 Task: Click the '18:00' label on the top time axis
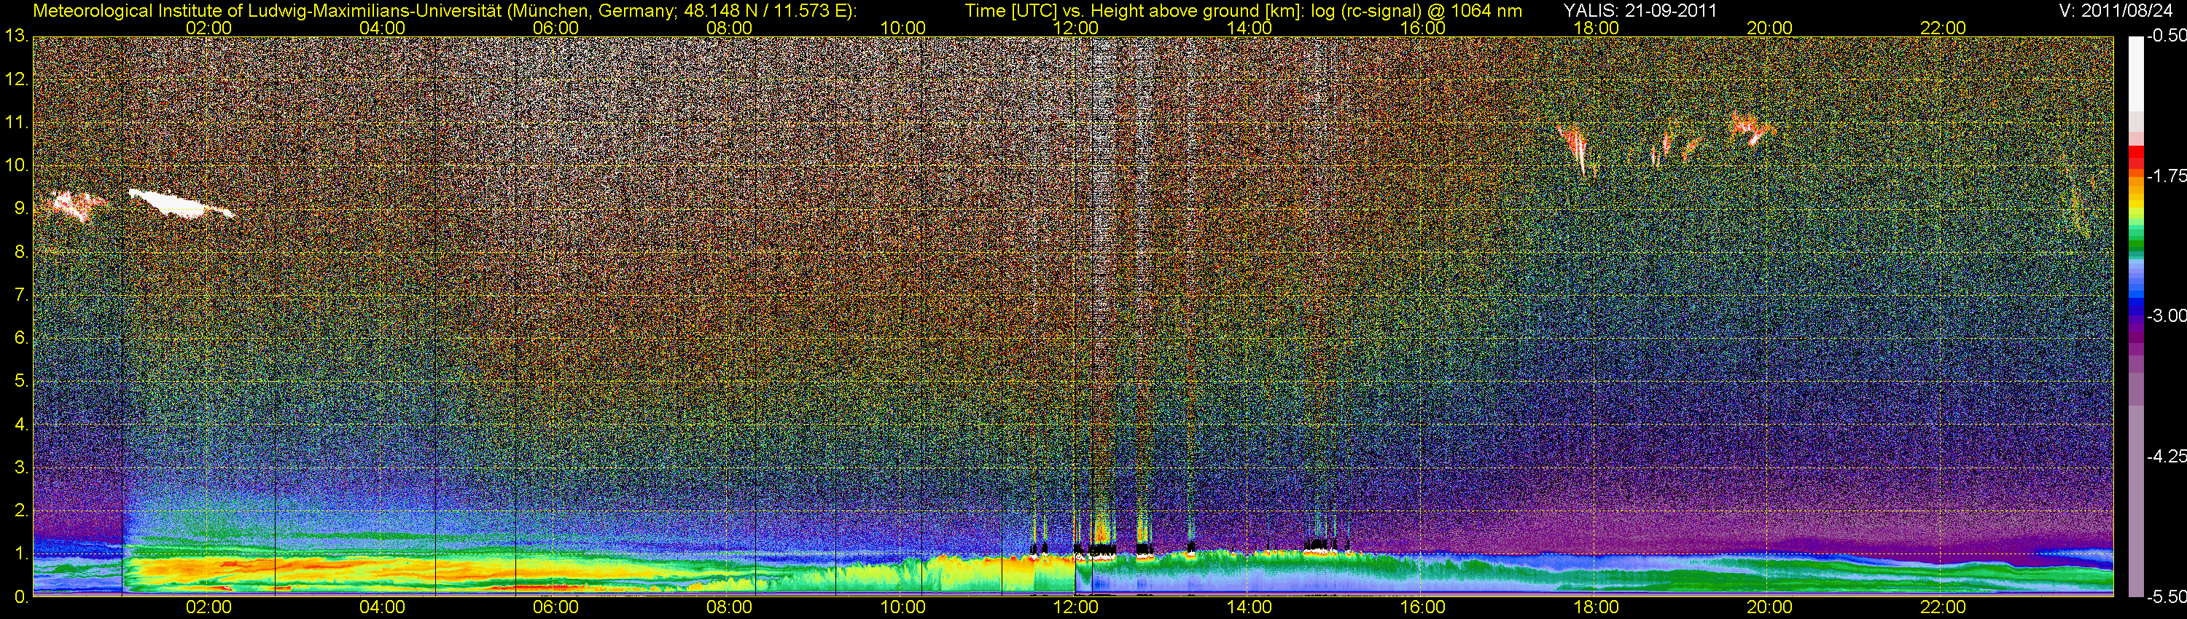click(1596, 28)
